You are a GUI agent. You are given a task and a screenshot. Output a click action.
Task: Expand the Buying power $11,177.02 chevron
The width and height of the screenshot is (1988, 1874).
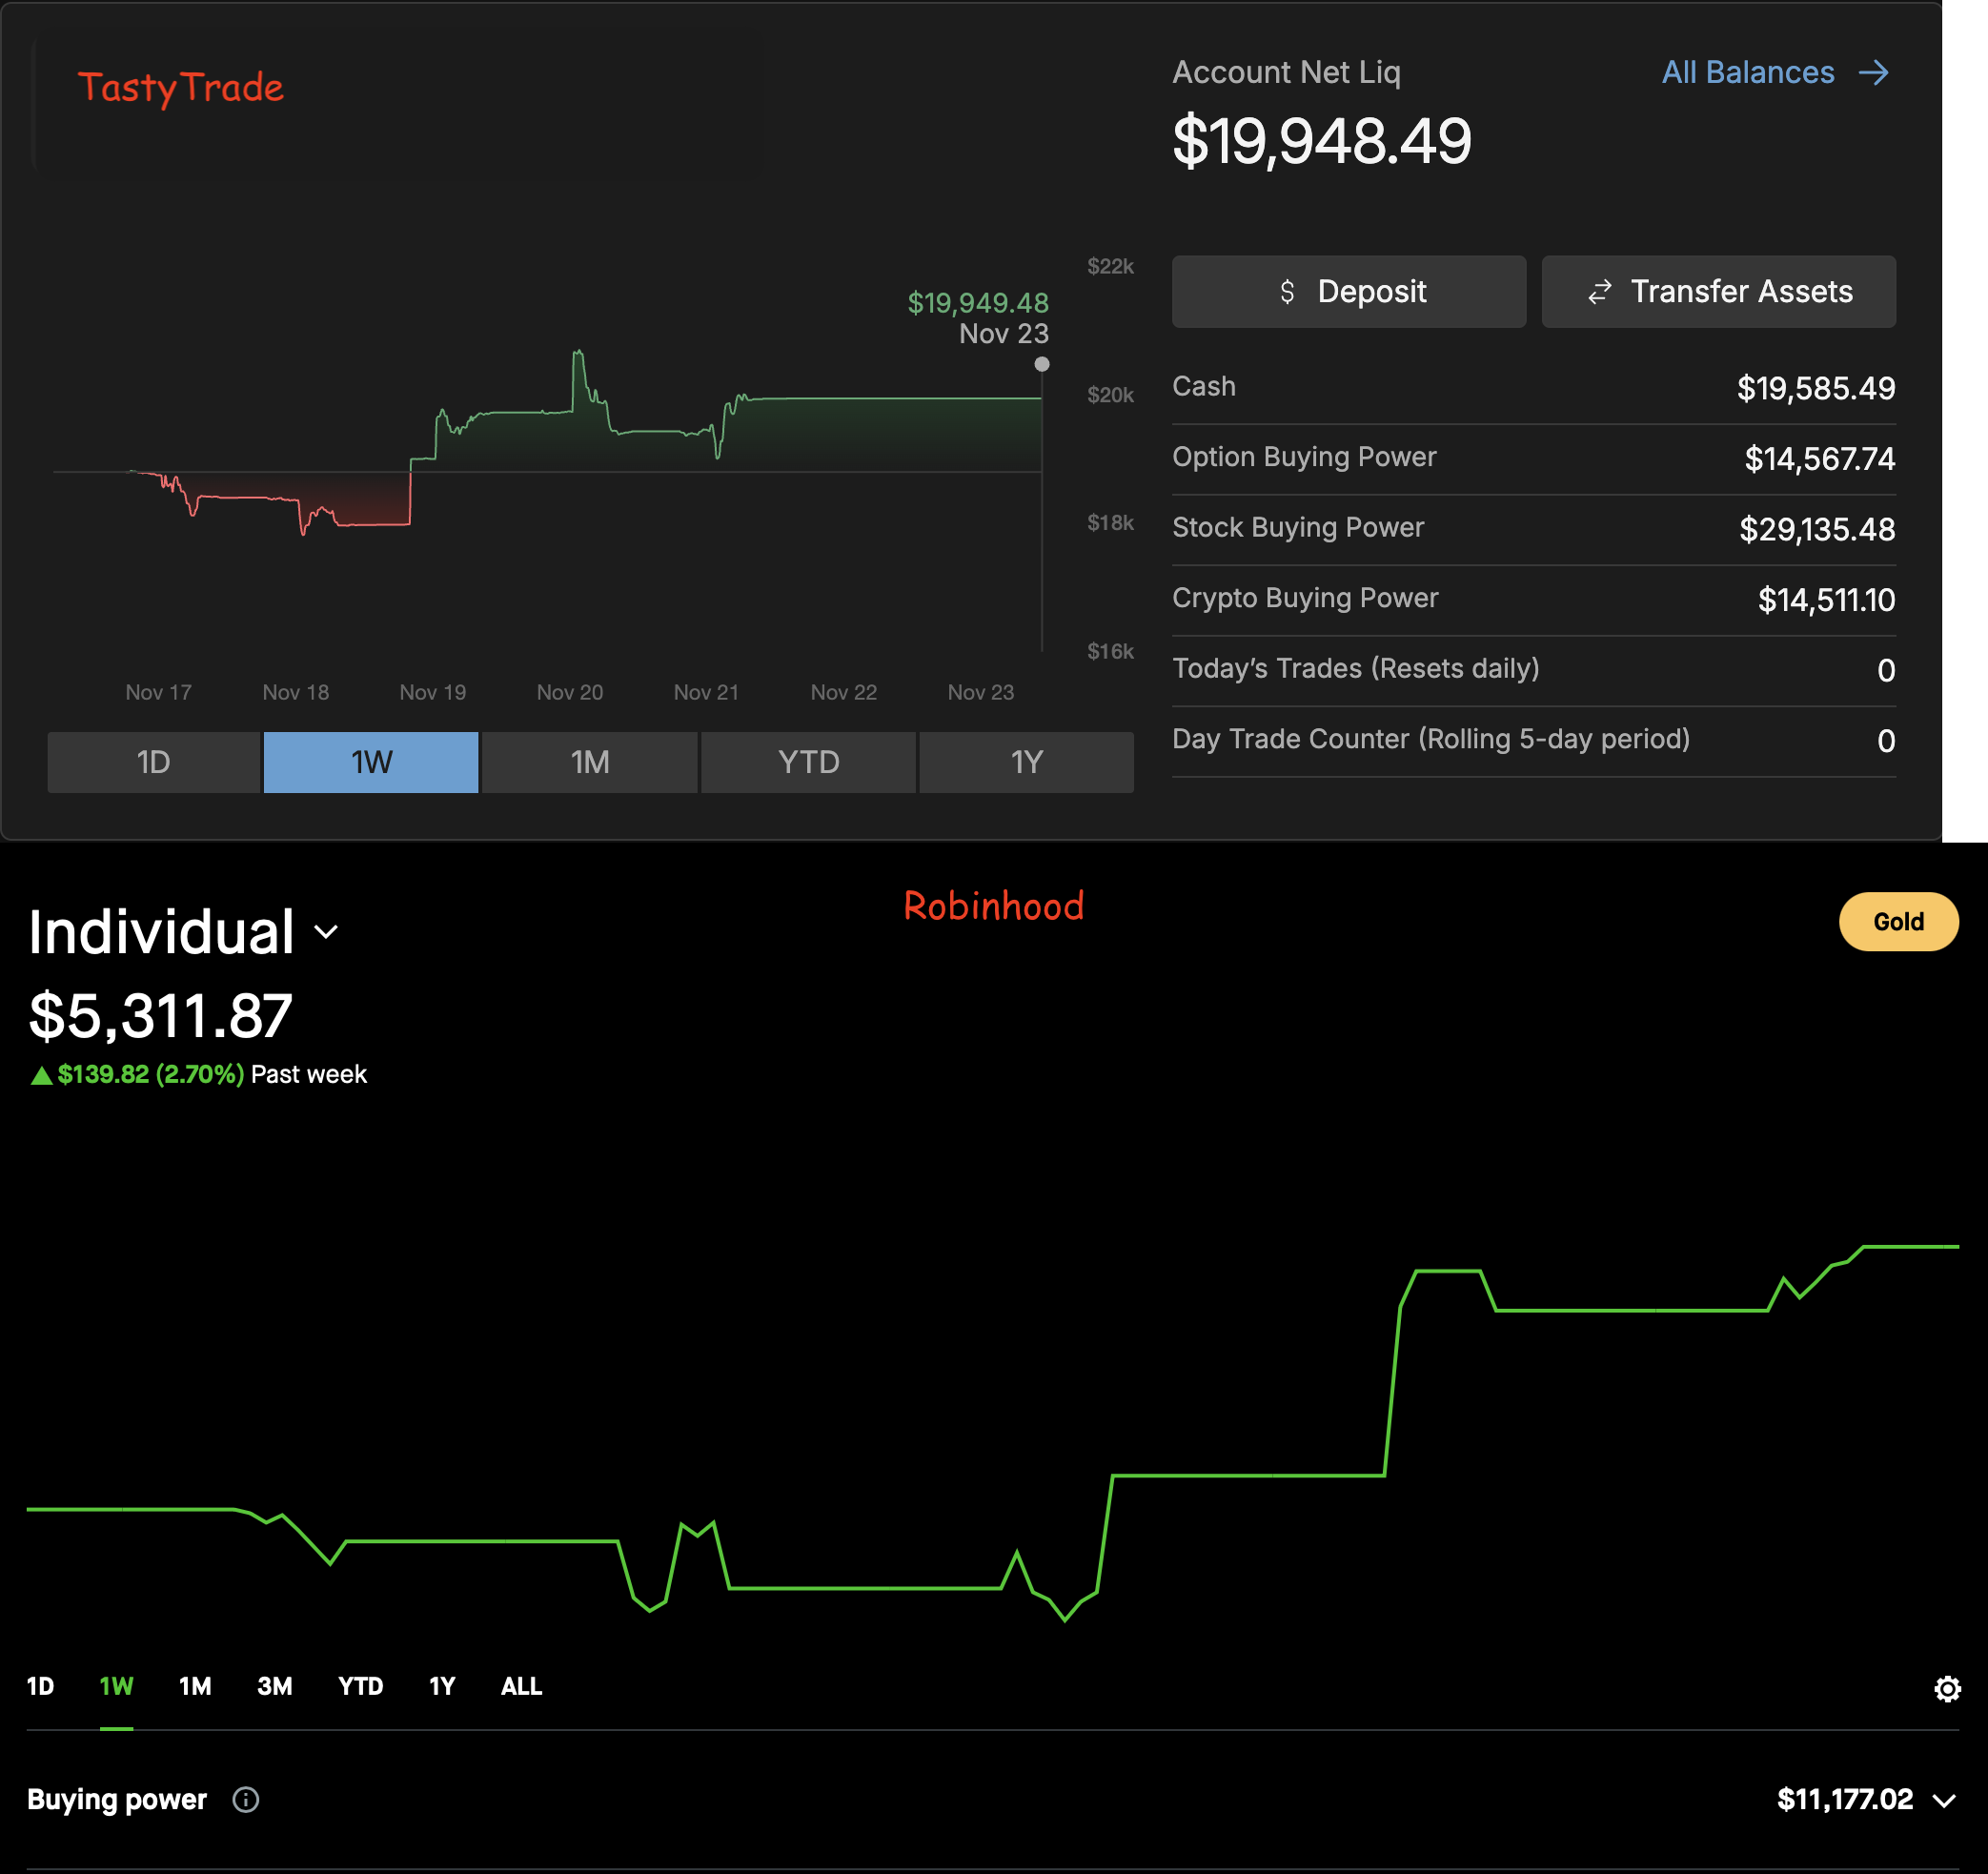tap(1944, 1801)
